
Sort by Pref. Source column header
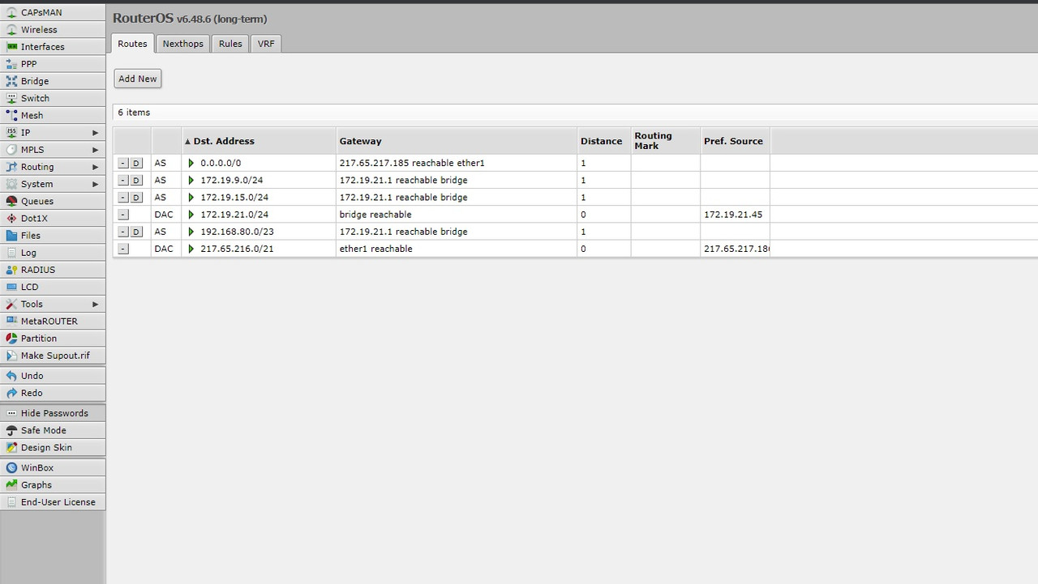733,141
